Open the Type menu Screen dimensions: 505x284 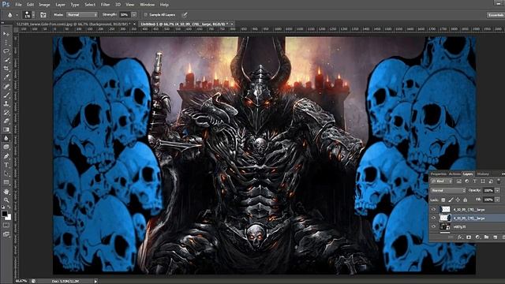75,5
